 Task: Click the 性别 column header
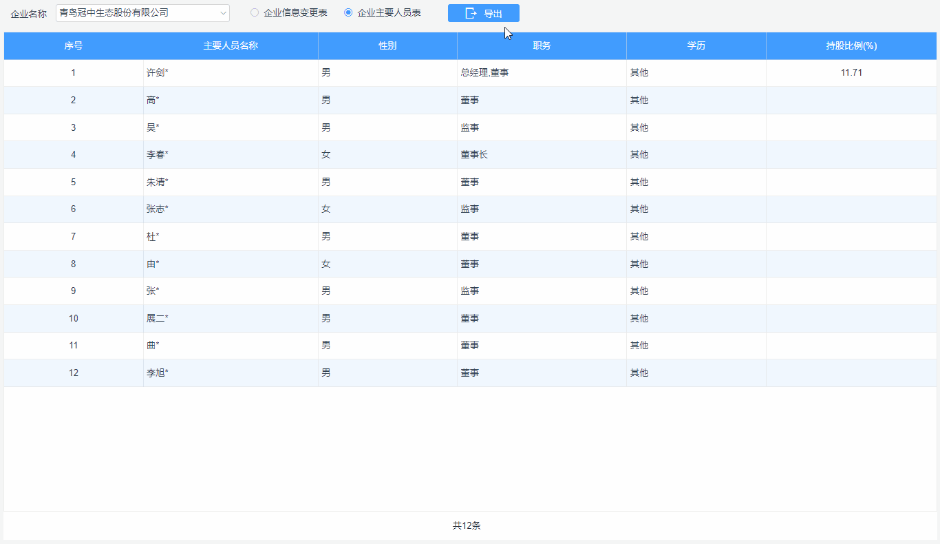387,46
